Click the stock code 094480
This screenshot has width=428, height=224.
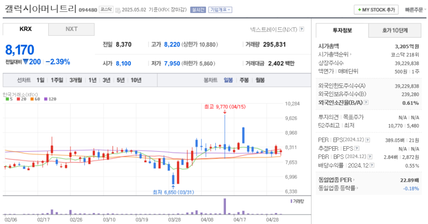coord(88,10)
